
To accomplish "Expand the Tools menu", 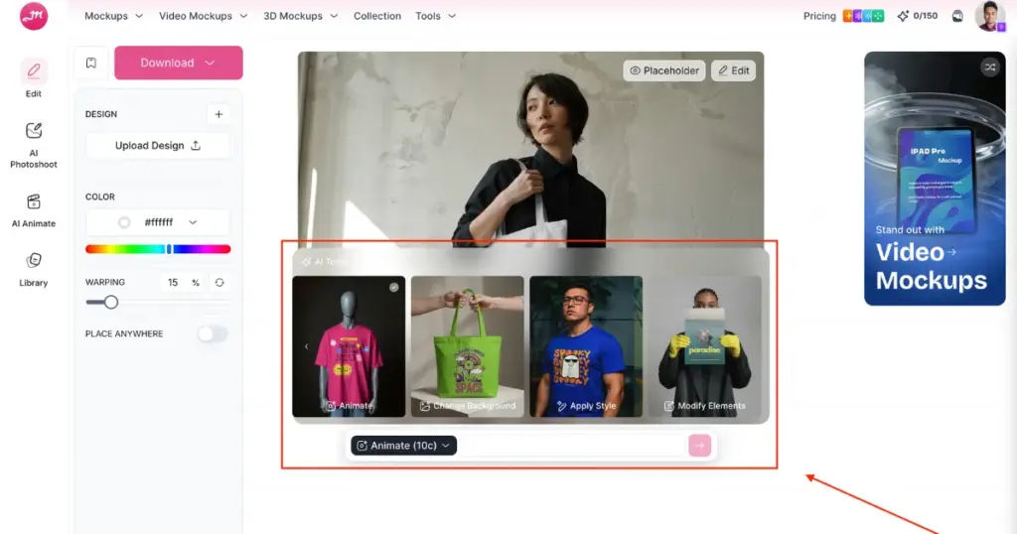I will [435, 16].
